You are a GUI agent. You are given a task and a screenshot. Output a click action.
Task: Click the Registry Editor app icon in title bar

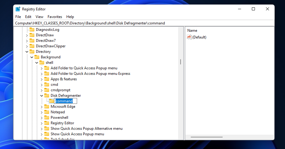(18, 9)
